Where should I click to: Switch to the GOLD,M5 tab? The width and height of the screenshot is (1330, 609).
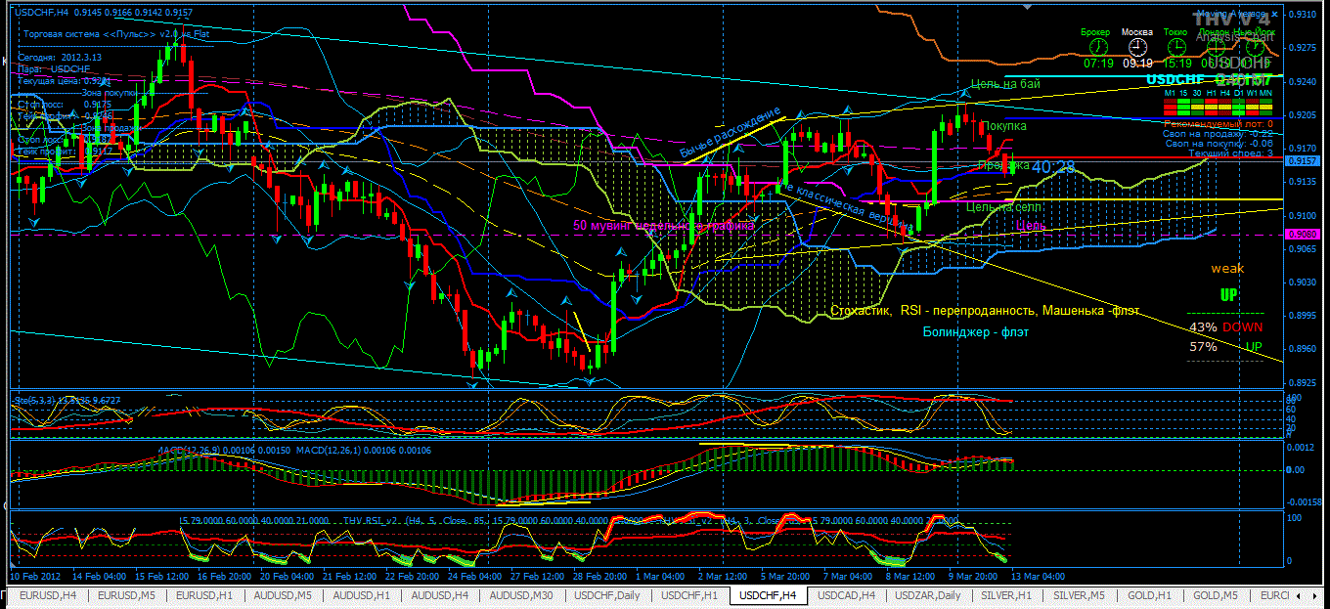point(1214,594)
